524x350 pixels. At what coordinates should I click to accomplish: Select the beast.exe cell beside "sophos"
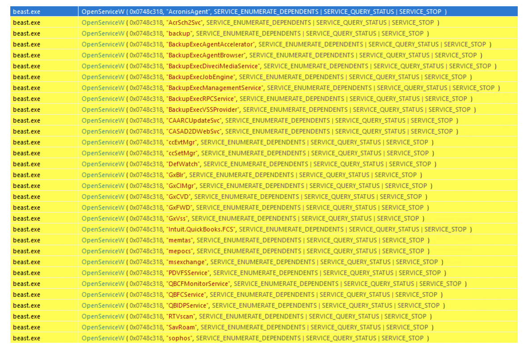pos(27,338)
